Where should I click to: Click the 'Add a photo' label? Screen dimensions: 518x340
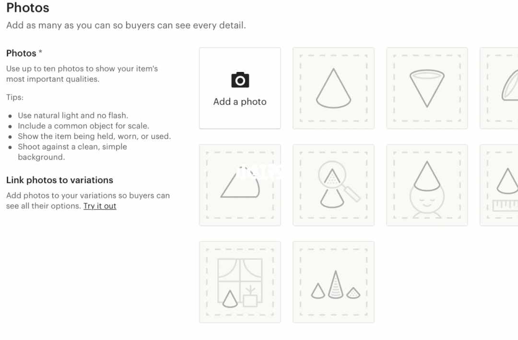[240, 102]
